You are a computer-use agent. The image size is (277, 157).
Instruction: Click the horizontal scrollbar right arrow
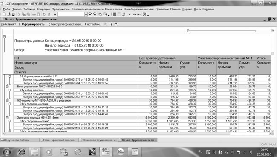coord(270,134)
